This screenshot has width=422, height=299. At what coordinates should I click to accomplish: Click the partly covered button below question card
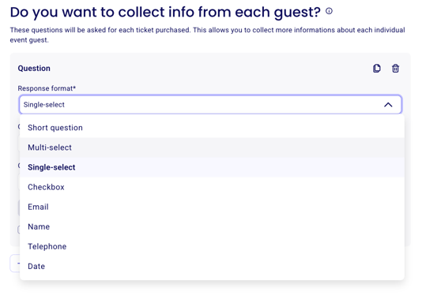(15, 263)
